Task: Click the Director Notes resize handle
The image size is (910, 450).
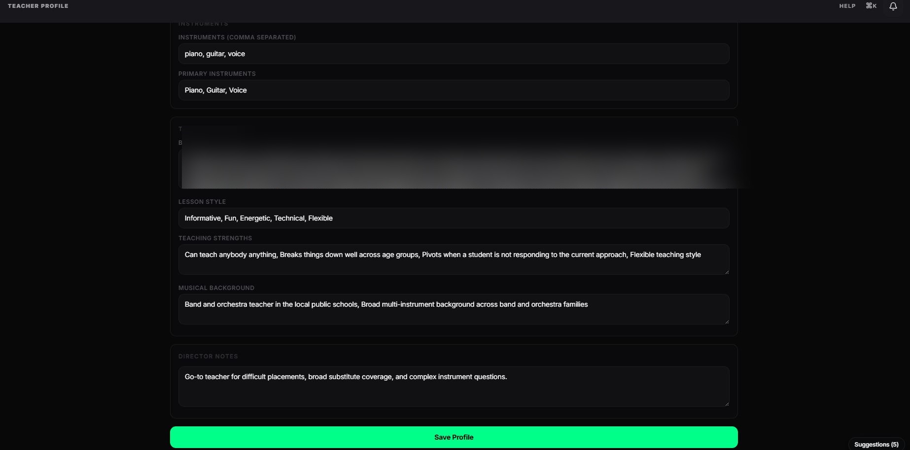Action: (726, 403)
